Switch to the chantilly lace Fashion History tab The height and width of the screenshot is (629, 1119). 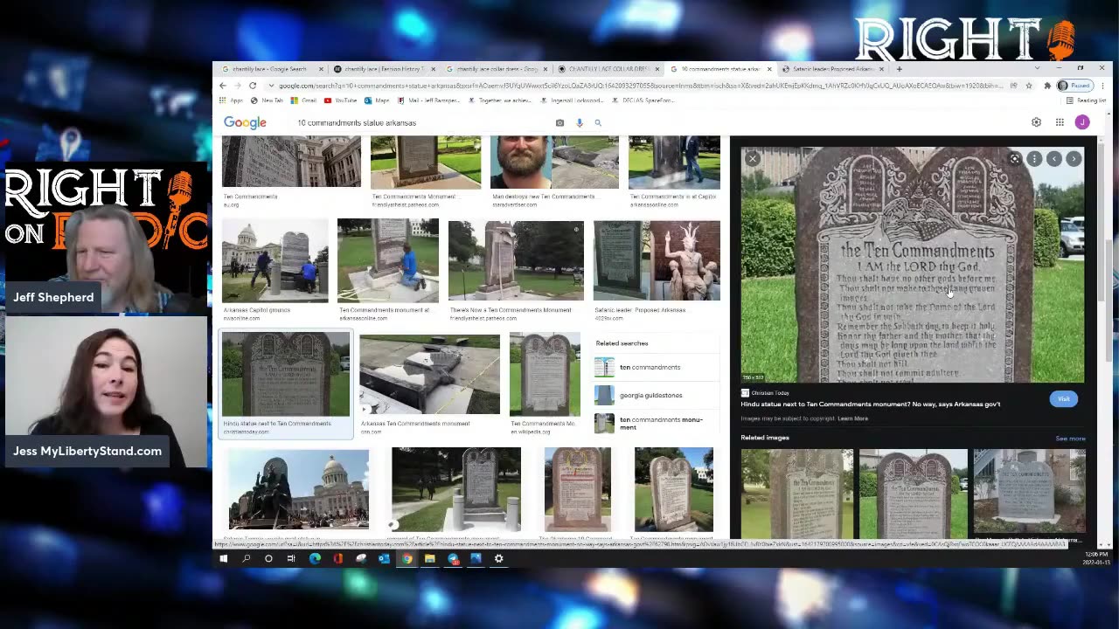coord(383,69)
